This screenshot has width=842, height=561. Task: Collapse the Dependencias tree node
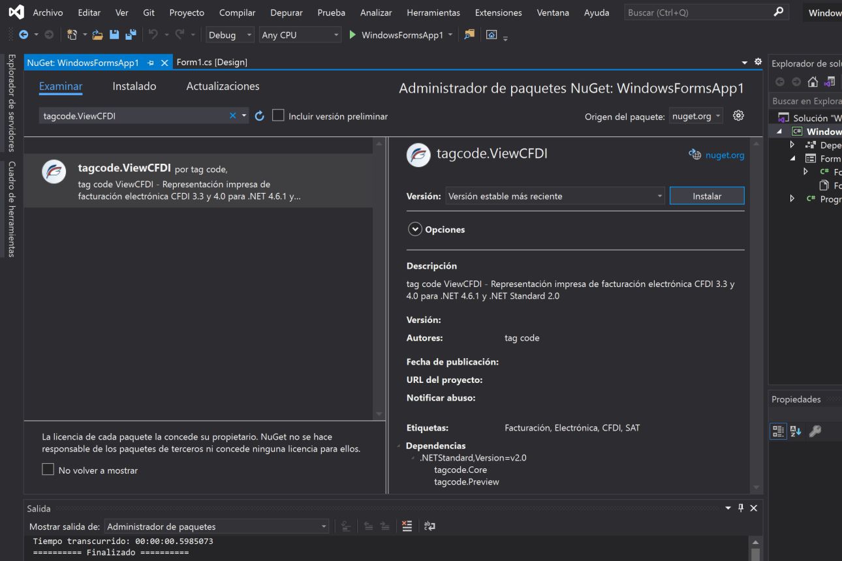pyautogui.click(x=399, y=446)
